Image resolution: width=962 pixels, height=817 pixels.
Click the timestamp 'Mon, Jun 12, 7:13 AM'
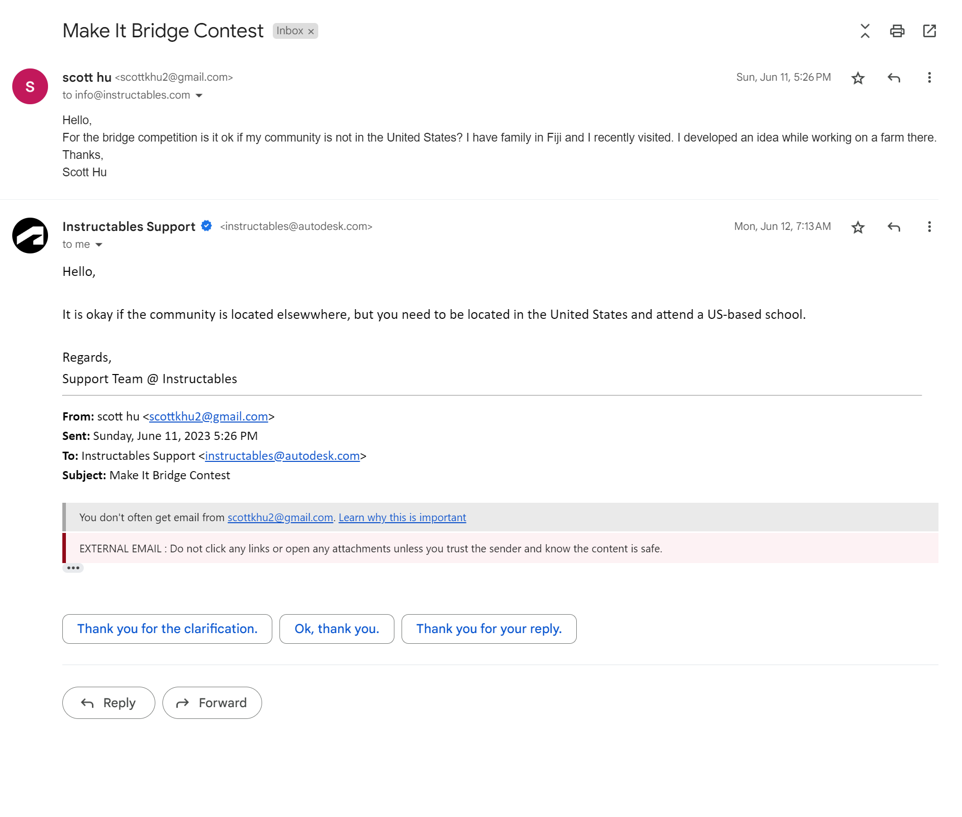point(782,226)
